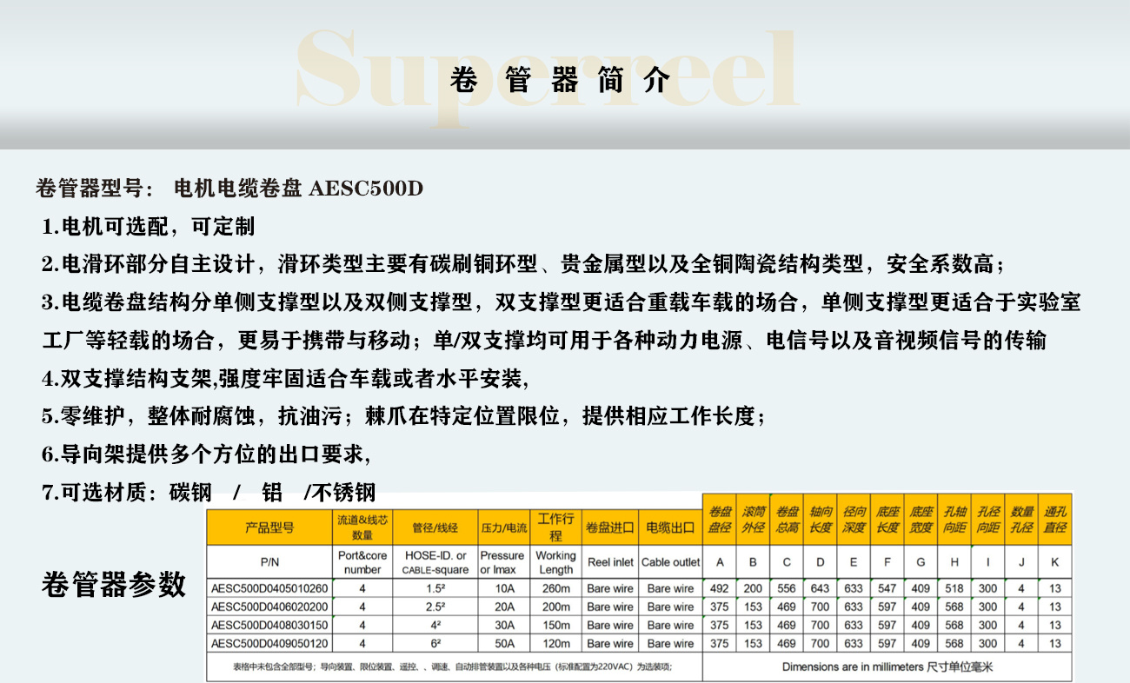The image size is (1130, 683).
Task: Click item 2 about 电滑环部分自主设计
Action: click(x=523, y=264)
